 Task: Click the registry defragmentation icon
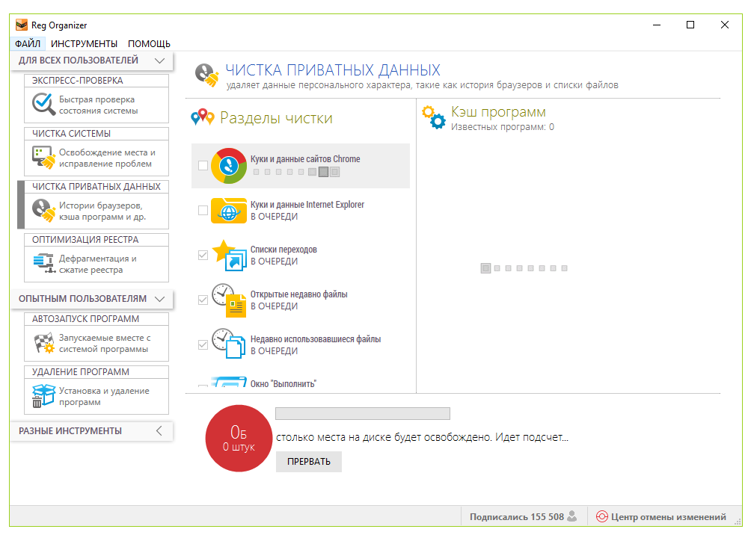point(44,263)
